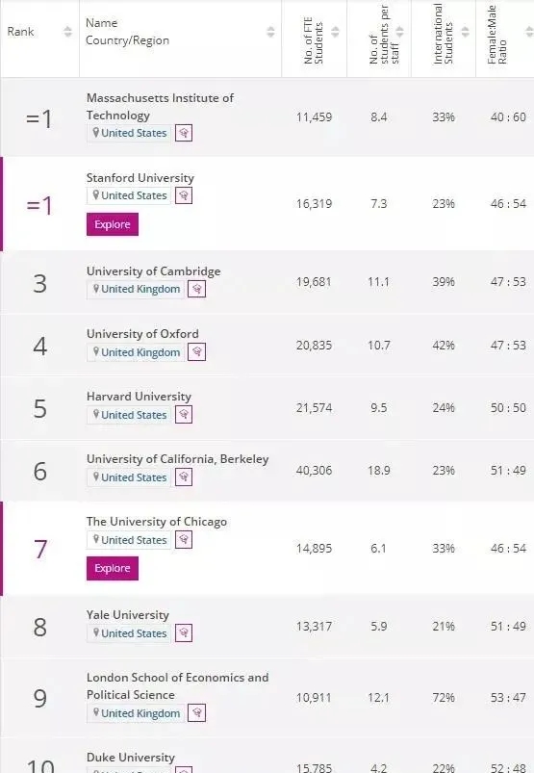The height and width of the screenshot is (773, 534).
Task: Open the graduation cap icon for Cambridge
Action: point(196,289)
